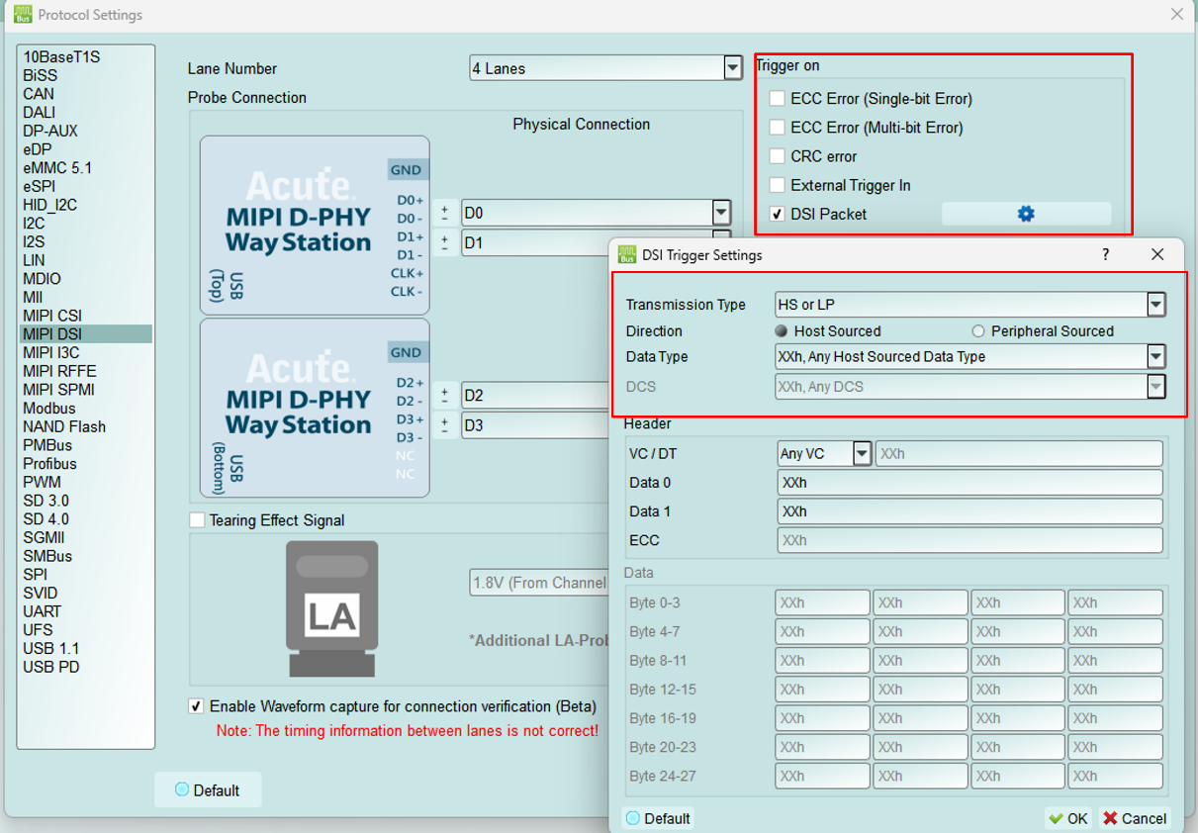Image resolution: width=1198 pixels, height=833 pixels.
Task: Select PMBus in protocol list
Action: (x=47, y=445)
